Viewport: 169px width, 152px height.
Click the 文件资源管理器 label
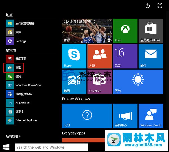25,24
